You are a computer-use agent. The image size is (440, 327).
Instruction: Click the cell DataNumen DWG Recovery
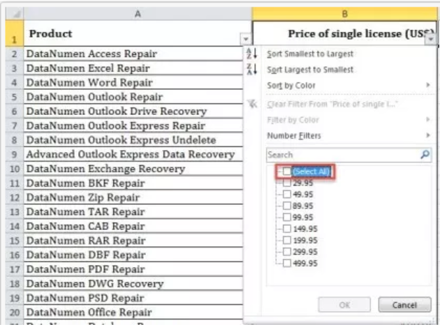pyautogui.click(x=133, y=283)
